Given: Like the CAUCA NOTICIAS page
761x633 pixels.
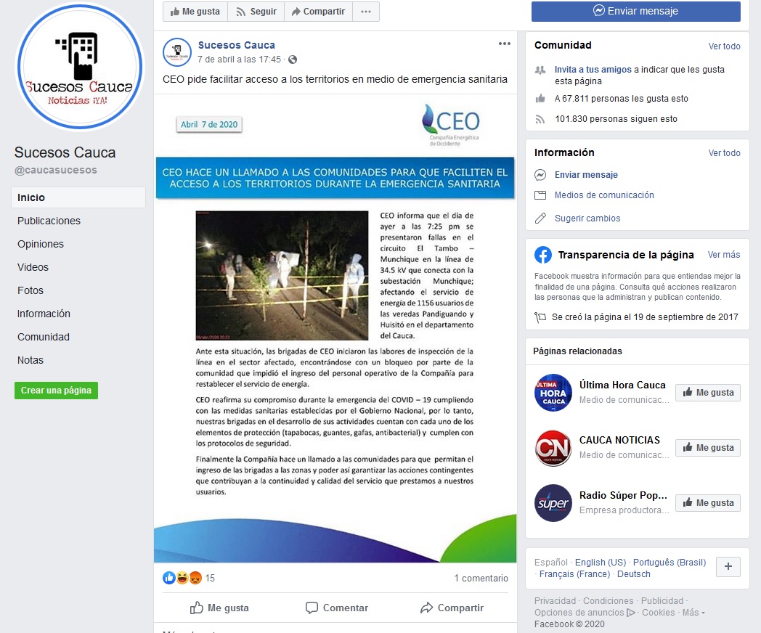Looking at the screenshot, I should click(708, 448).
